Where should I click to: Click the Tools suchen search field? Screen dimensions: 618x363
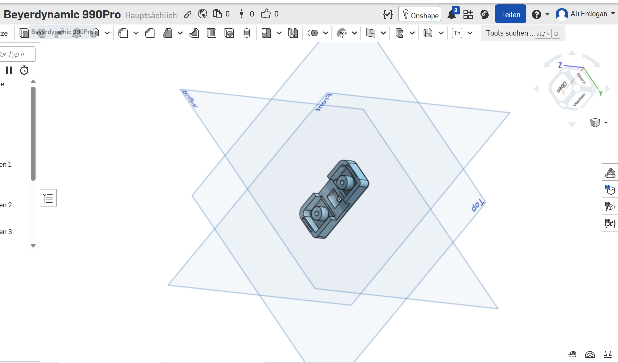point(509,33)
